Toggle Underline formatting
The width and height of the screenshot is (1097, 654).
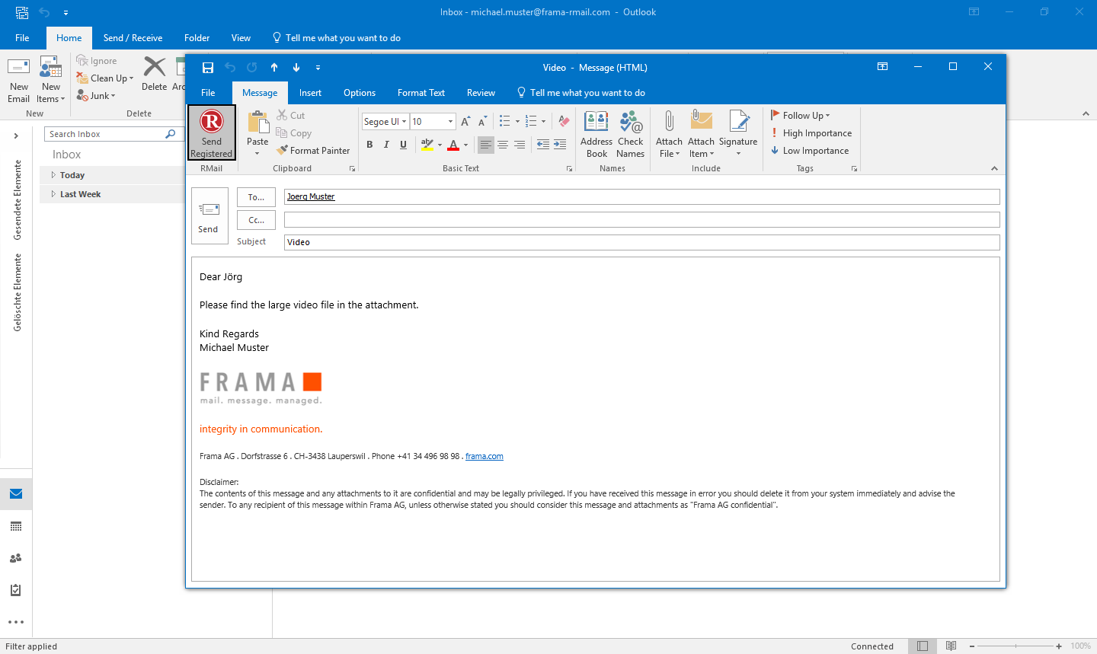(403, 145)
